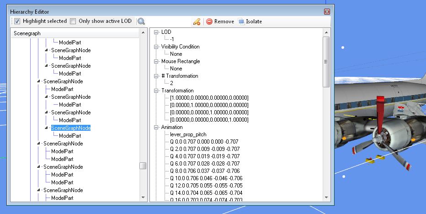Click the Remove button label
Image resolution: width=426 pixels, height=214 pixels.
tap(224, 21)
